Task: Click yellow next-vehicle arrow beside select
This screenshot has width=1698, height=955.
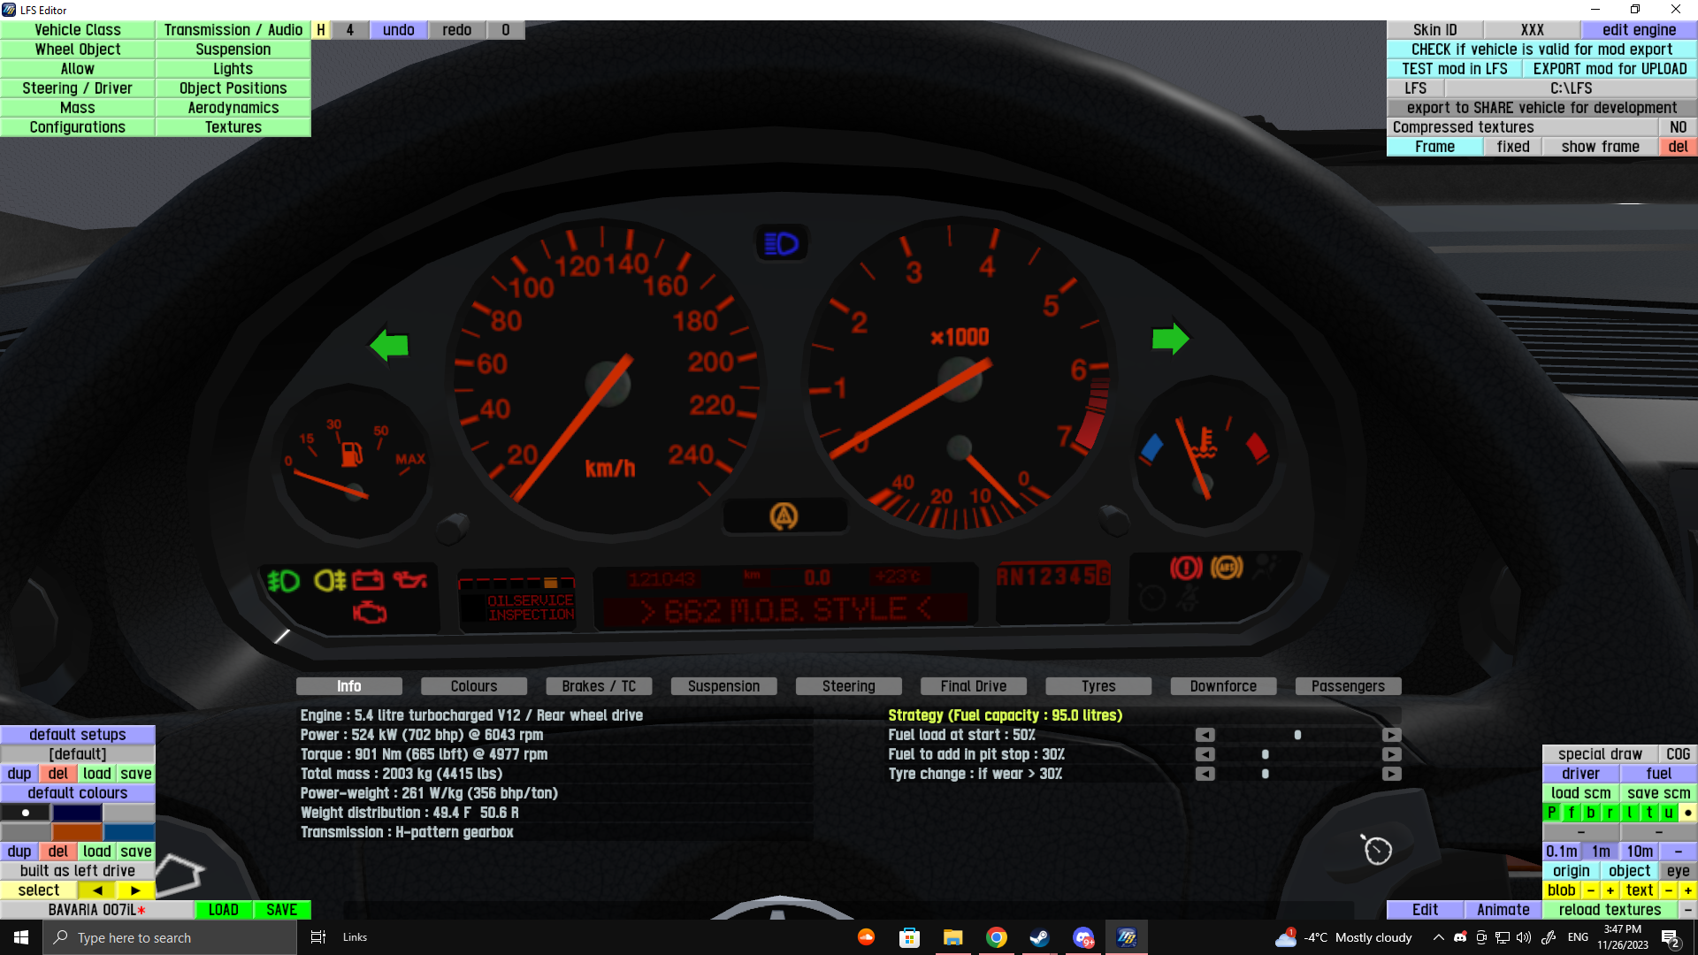Action: point(135,890)
